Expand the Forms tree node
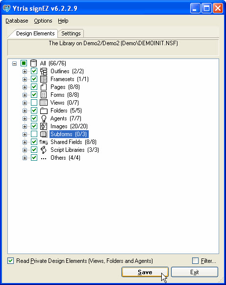The width and height of the screenshot is (226, 285). coord(25,95)
